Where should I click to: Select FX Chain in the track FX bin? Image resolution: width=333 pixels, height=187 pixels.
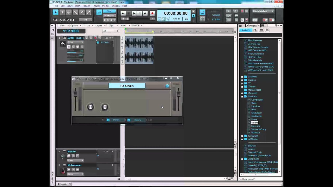click(x=105, y=42)
